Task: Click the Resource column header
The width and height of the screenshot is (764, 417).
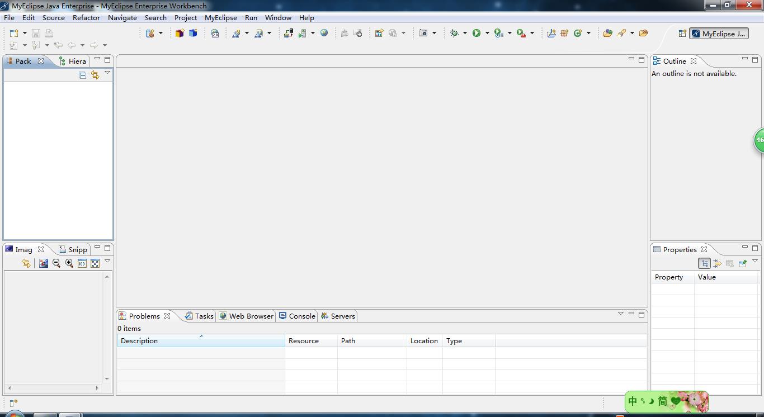Action: coord(311,340)
